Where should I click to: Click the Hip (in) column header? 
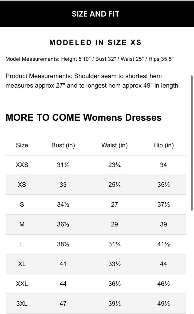tap(163, 145)
